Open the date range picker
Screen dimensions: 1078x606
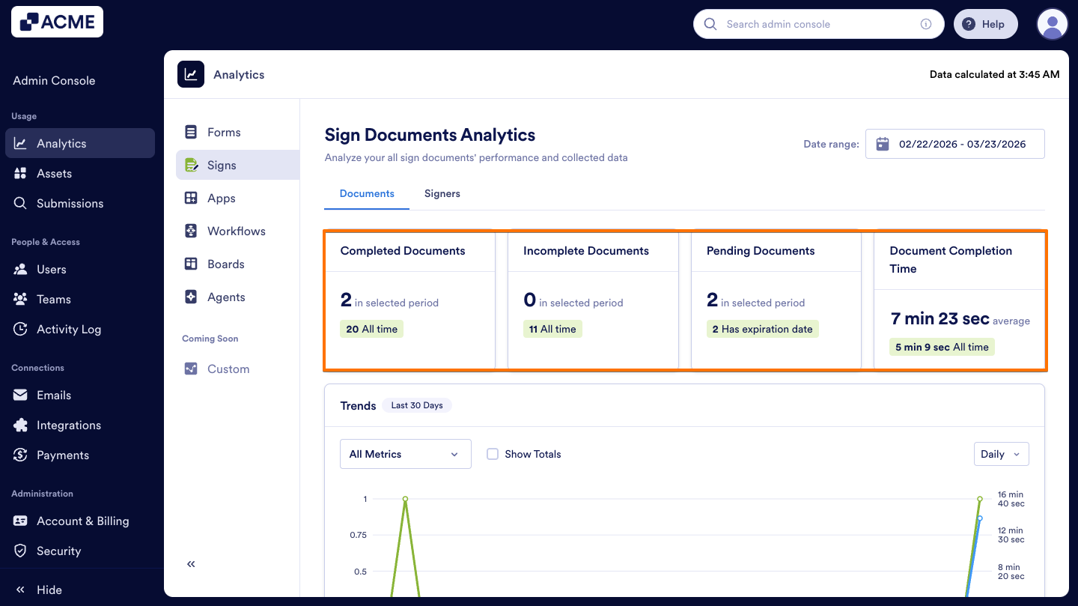pos(954,144)
